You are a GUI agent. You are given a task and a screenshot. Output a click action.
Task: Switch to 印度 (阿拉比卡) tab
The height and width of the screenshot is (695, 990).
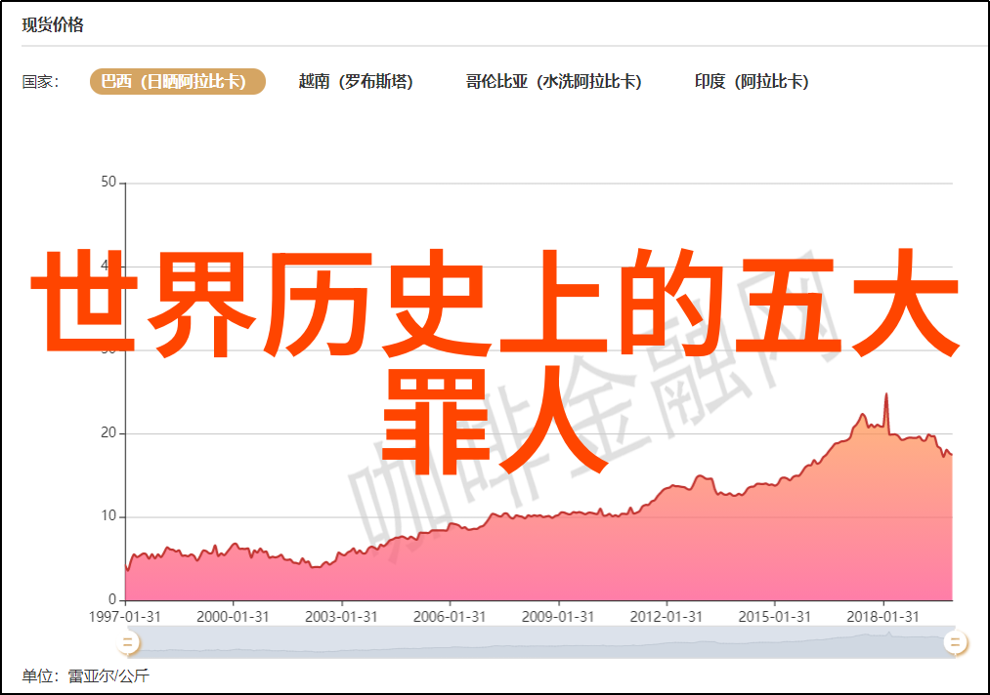(752, 81)
